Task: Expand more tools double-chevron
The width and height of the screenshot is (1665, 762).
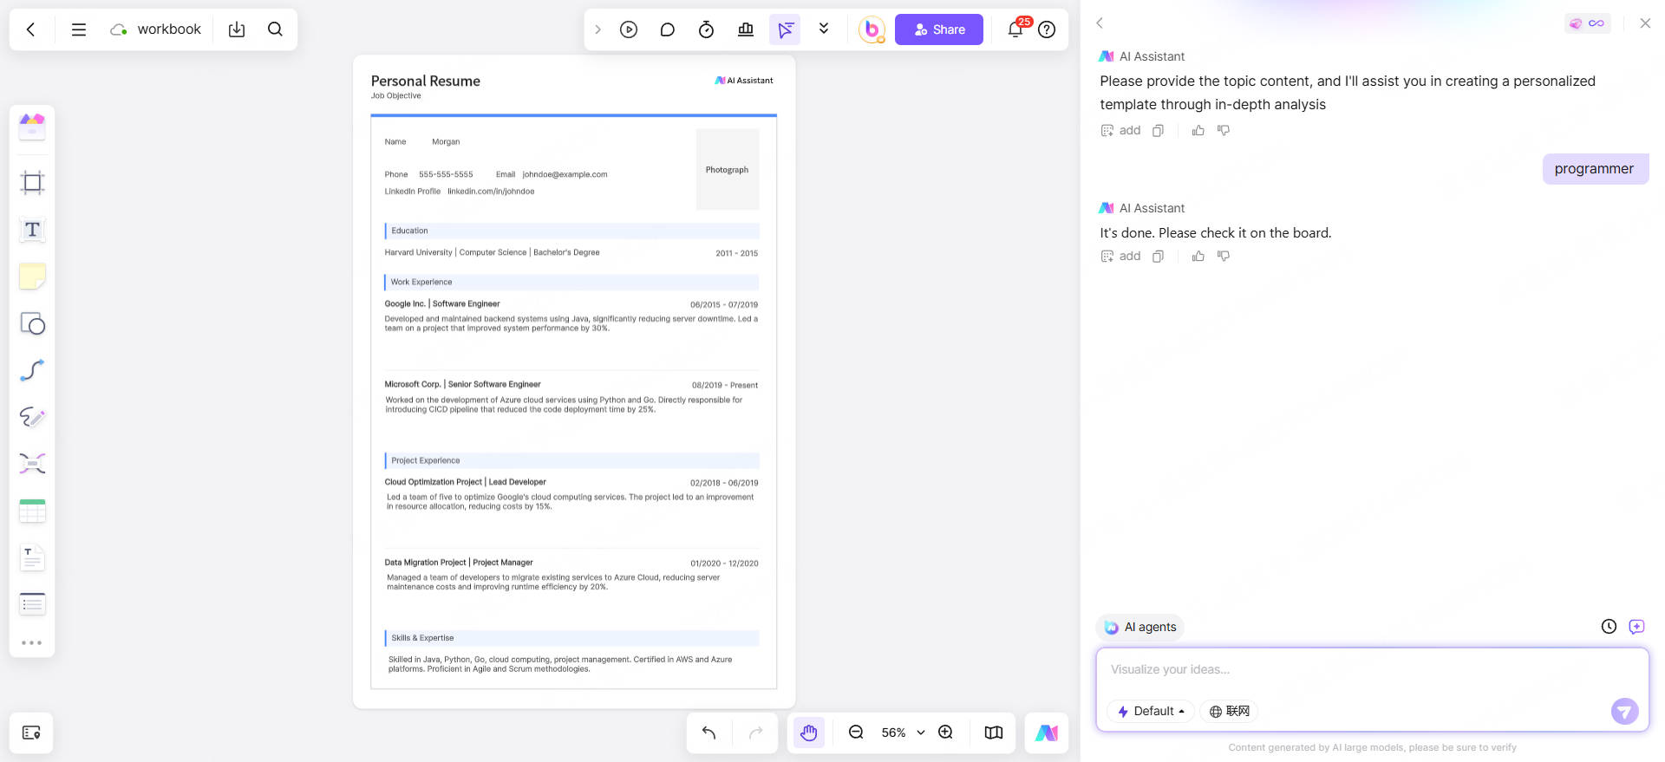Action: click(x=824, y=29)
